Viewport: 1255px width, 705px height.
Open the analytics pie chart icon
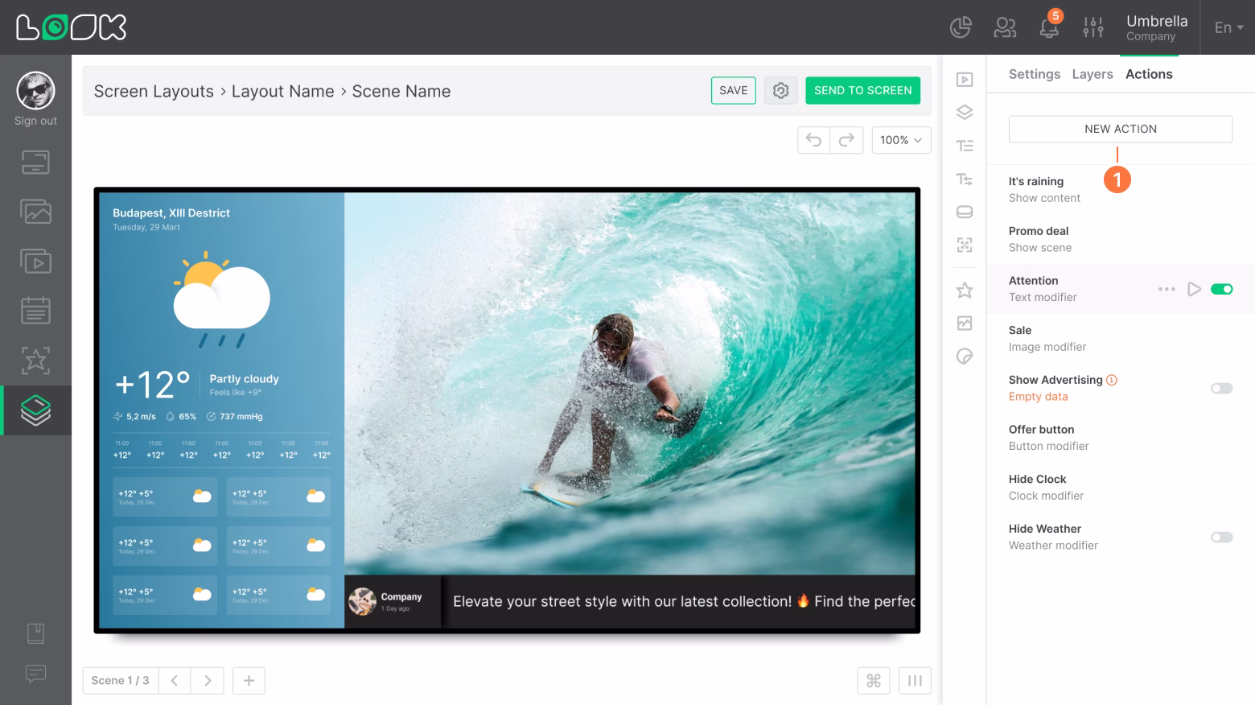[961, 27]
